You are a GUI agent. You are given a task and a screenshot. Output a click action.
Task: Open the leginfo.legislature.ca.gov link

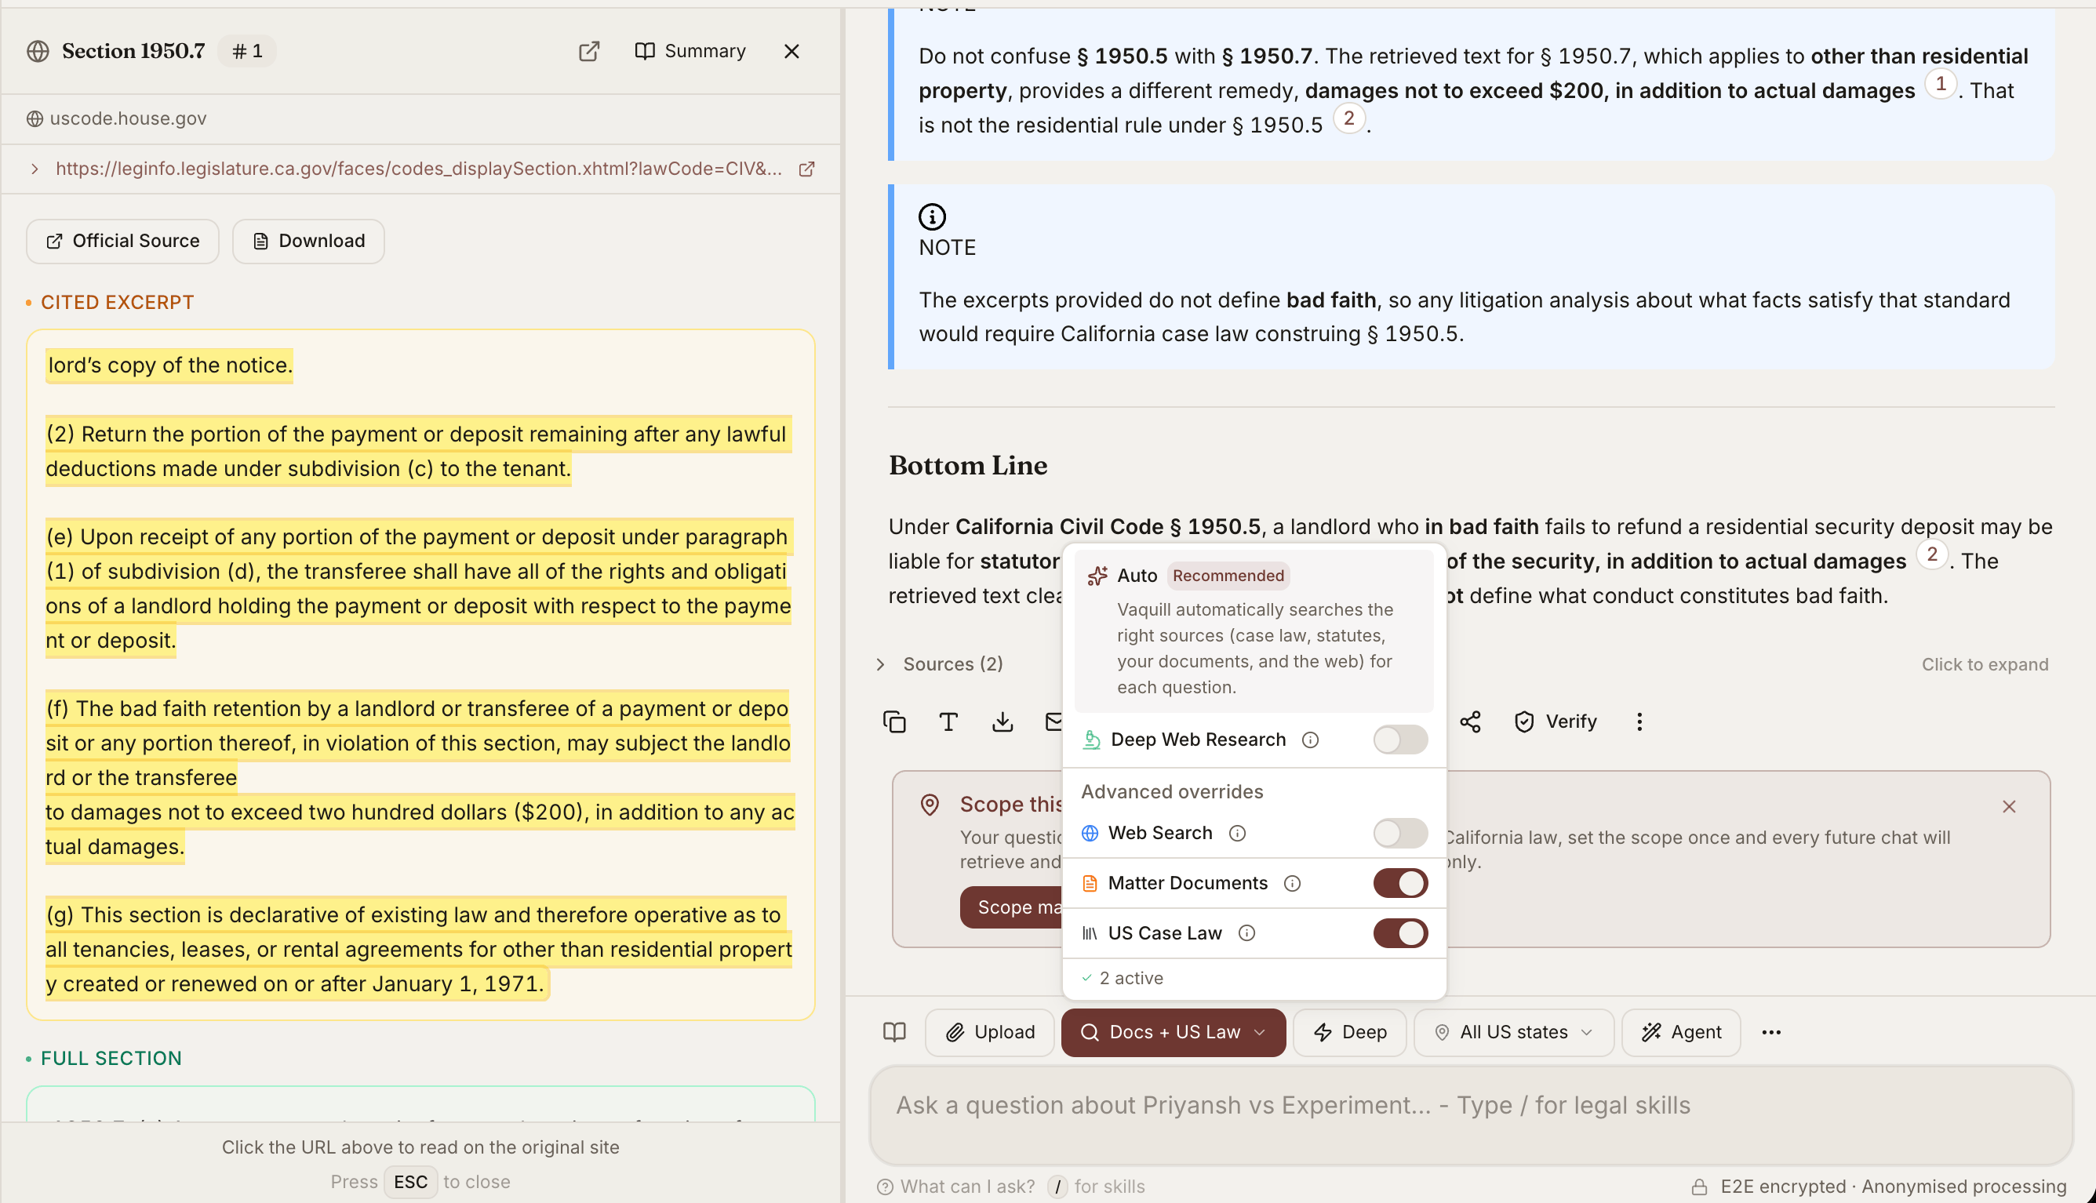point(419,169)
